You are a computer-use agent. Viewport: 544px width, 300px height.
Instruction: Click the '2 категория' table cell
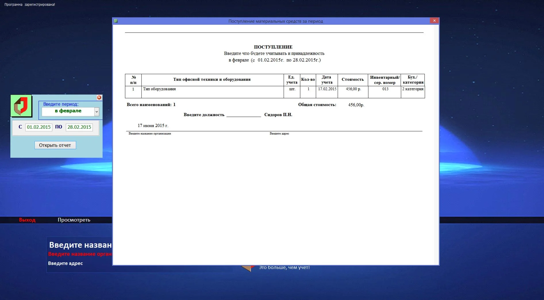point(413,89)
